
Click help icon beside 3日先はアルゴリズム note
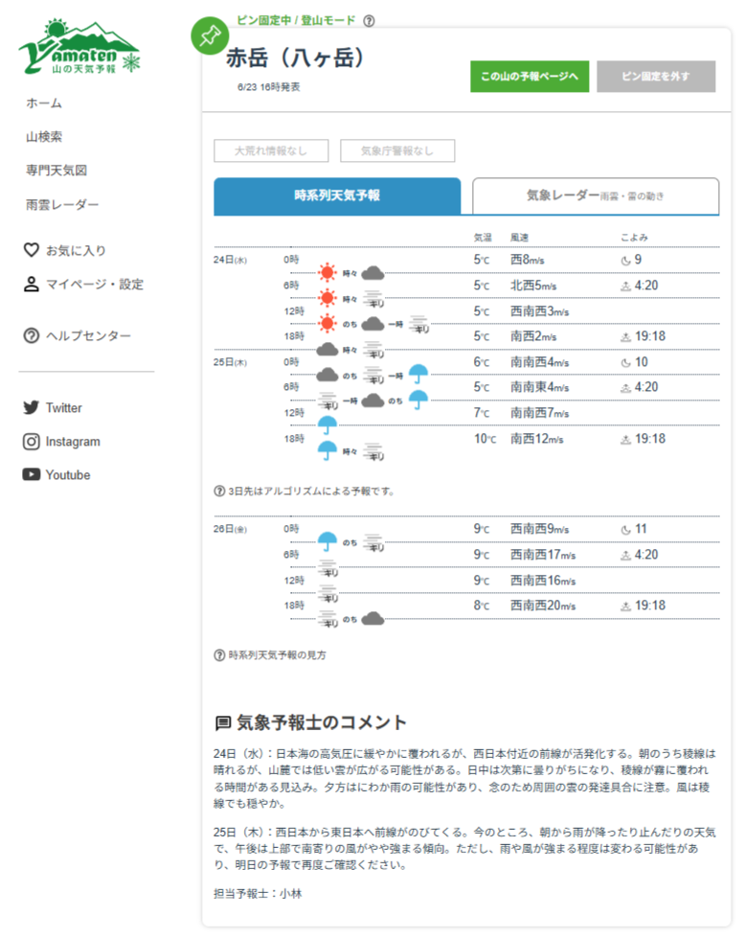pyautogui.click(x=219, y=492)
